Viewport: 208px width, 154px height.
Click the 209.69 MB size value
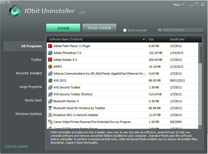[155, 60]
